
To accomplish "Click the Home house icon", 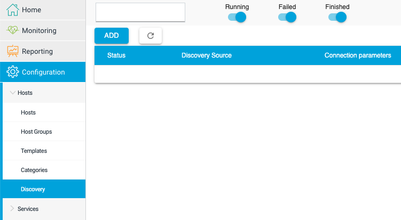I will [x=12, y=10].
